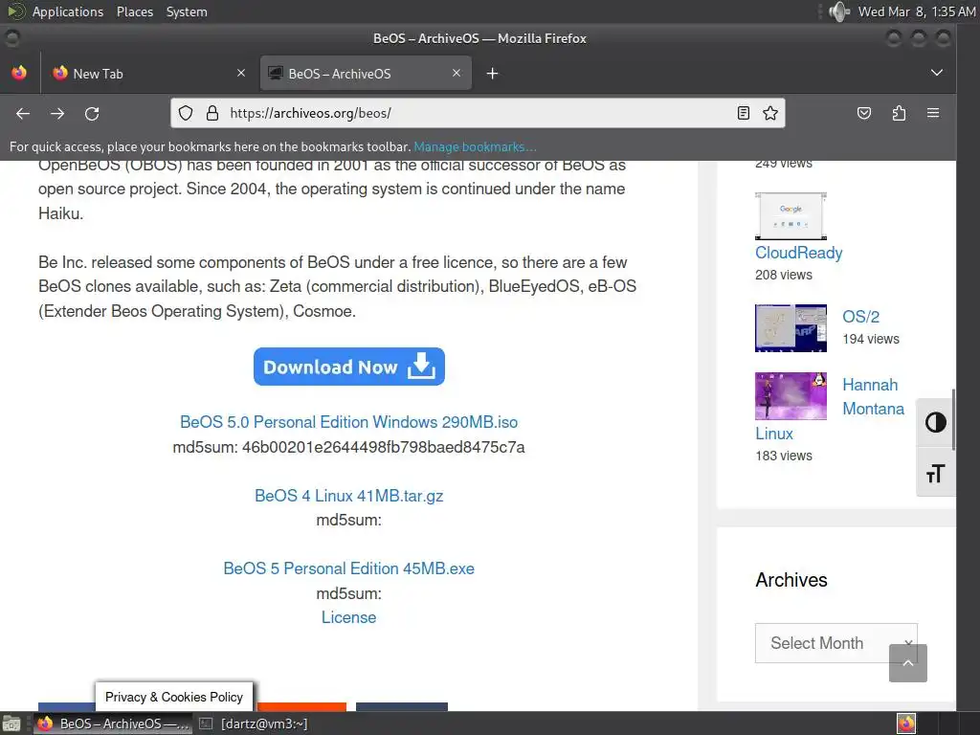Reload the current page

click(x=92, y=113)
